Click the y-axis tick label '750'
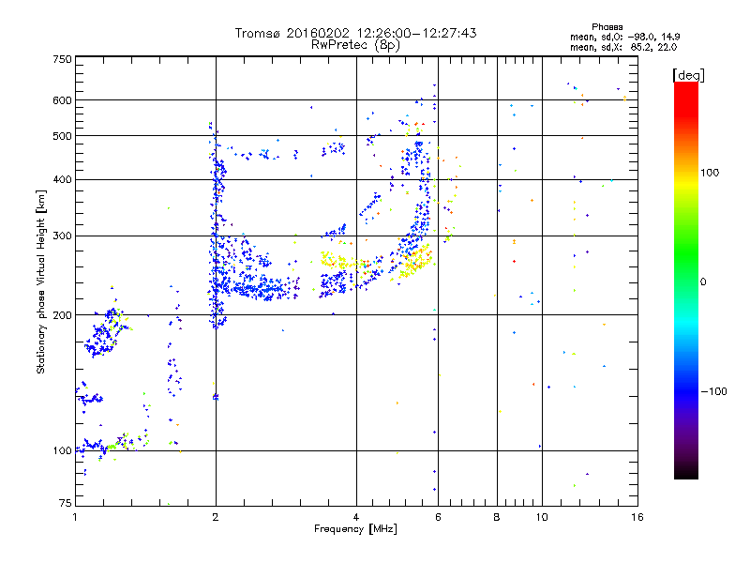This screenshot has width=750, height=563. pyautogui.click(x=62, y=59)
